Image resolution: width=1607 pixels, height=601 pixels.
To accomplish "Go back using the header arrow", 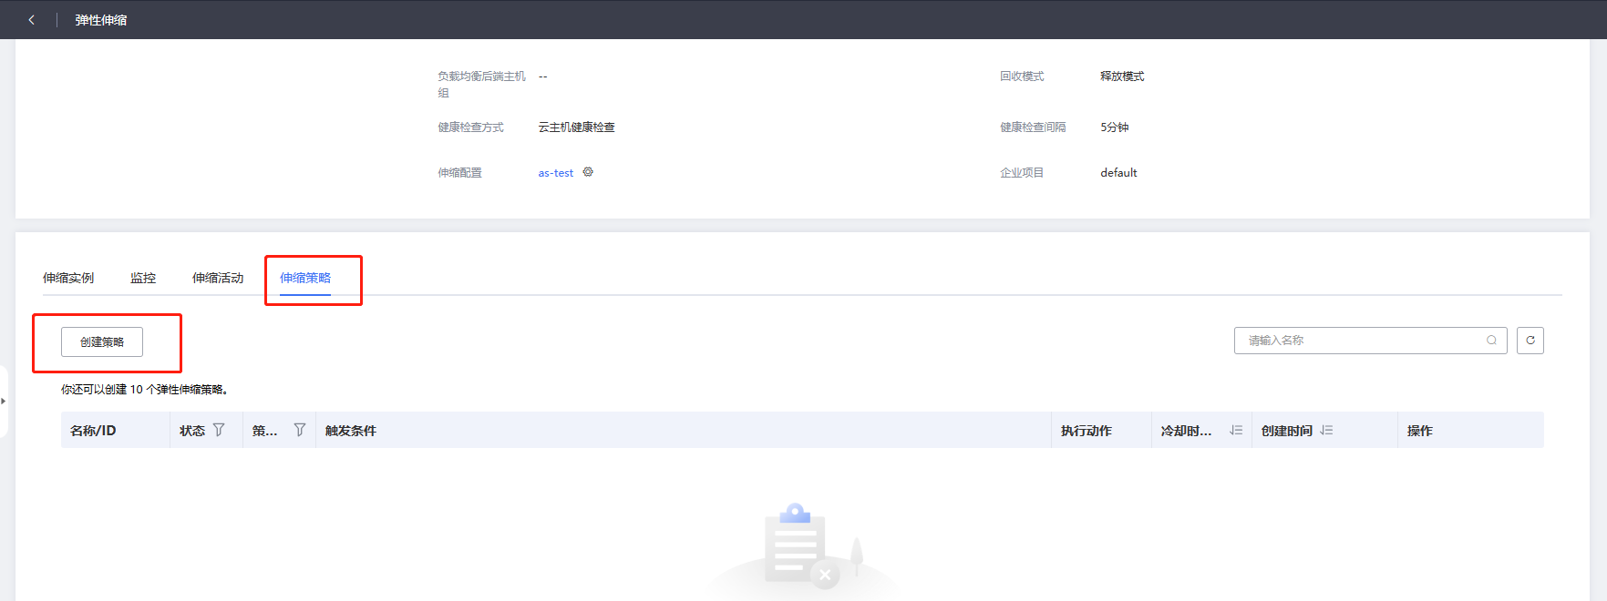I will [x=31, y=19].
